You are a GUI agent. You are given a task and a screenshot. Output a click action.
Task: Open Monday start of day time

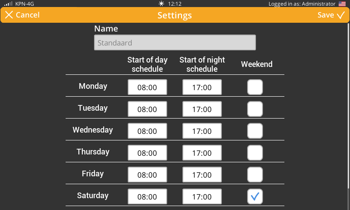point(147,87)
